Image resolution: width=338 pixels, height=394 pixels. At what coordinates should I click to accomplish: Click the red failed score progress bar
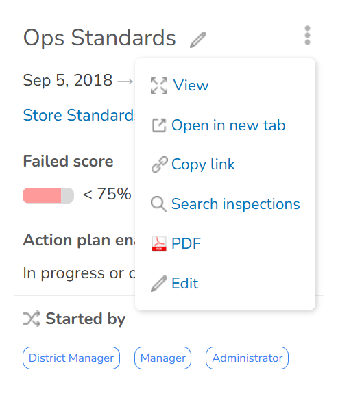pyautogui.click(x=48, y=195)
